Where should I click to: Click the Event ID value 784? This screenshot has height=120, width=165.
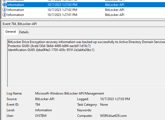[38, 105]
